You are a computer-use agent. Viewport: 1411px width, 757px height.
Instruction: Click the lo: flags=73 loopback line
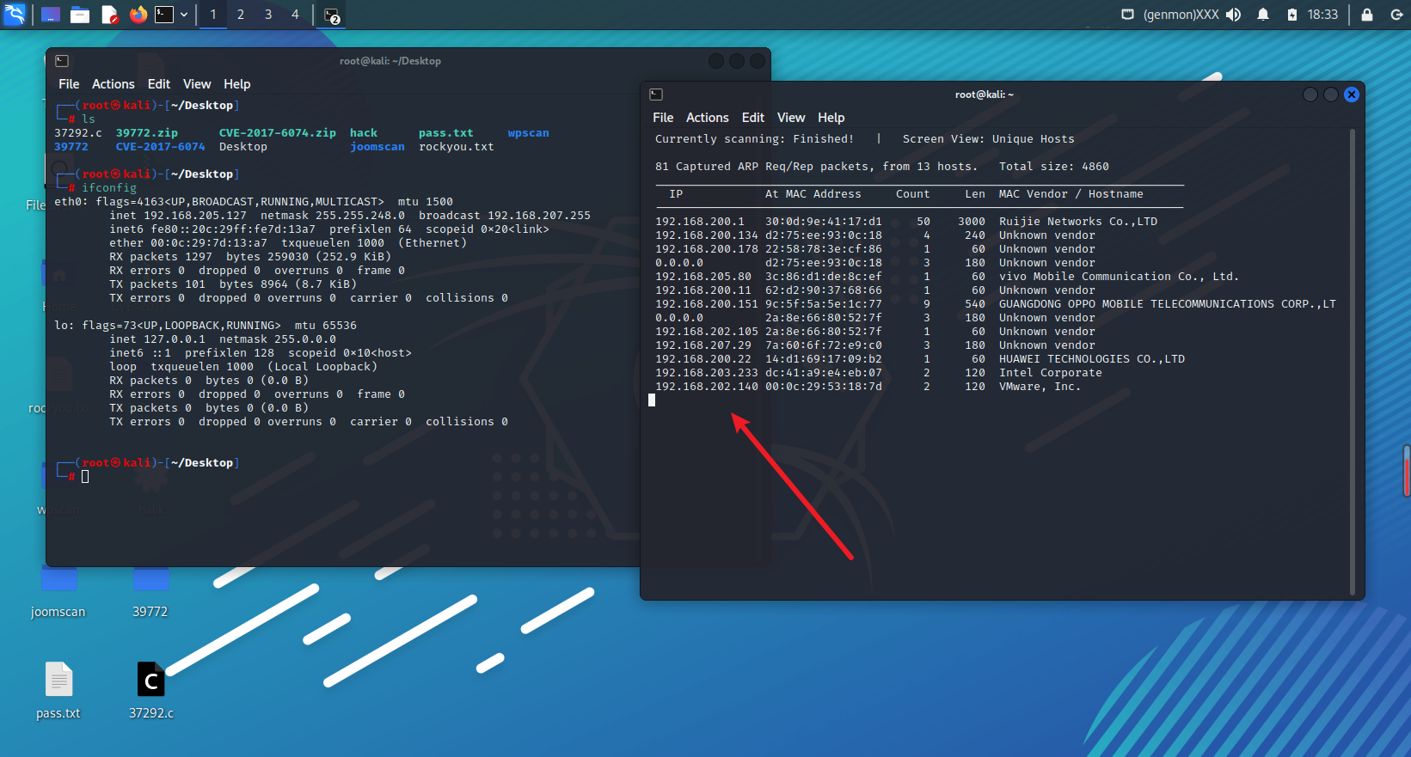[206, 326]
